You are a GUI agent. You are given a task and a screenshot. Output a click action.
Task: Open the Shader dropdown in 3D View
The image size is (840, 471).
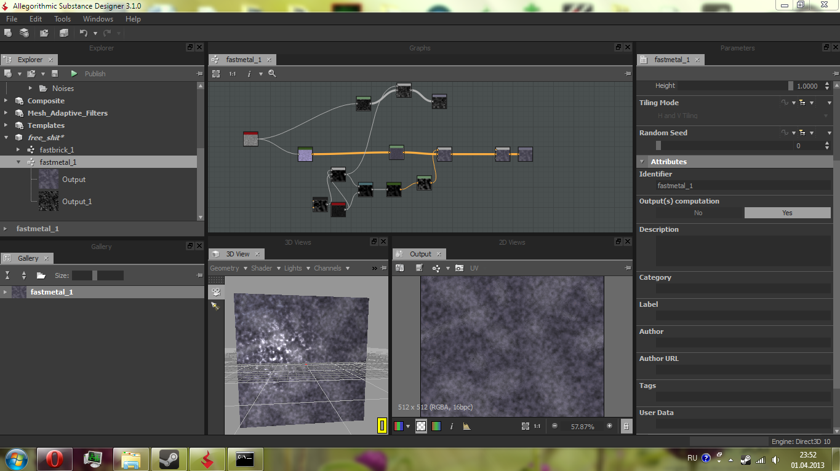click(x=265, y=268)
